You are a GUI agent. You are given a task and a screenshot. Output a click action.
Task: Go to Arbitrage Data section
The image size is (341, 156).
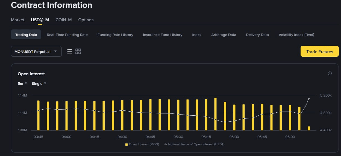pyautogui.click(x=224, y=35)
